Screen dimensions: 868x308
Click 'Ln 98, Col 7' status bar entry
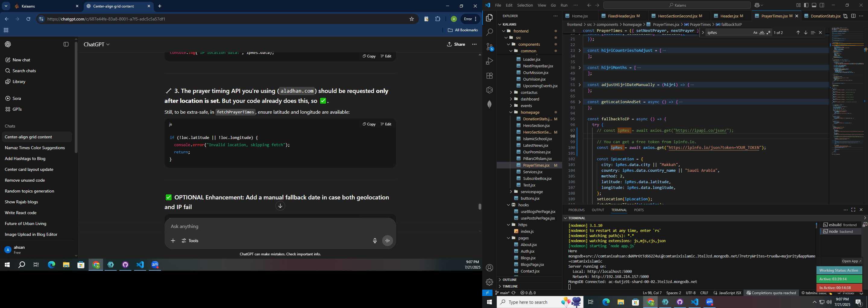652,293
